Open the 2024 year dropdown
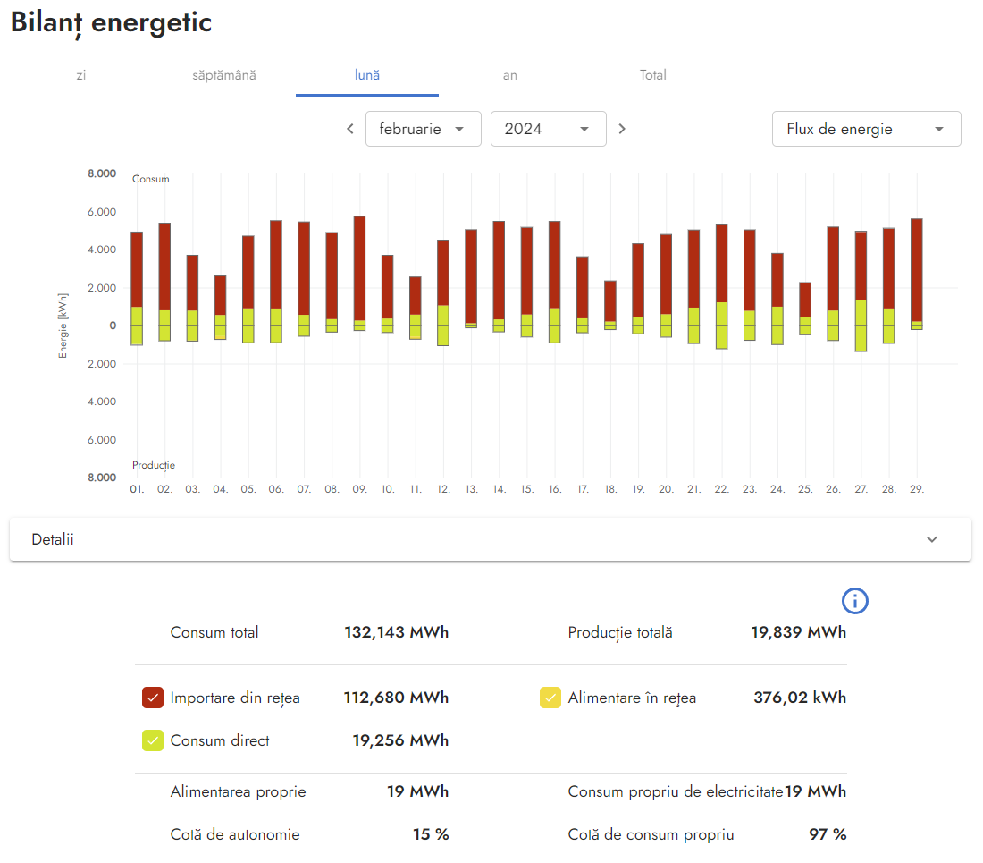 (548, 129)
